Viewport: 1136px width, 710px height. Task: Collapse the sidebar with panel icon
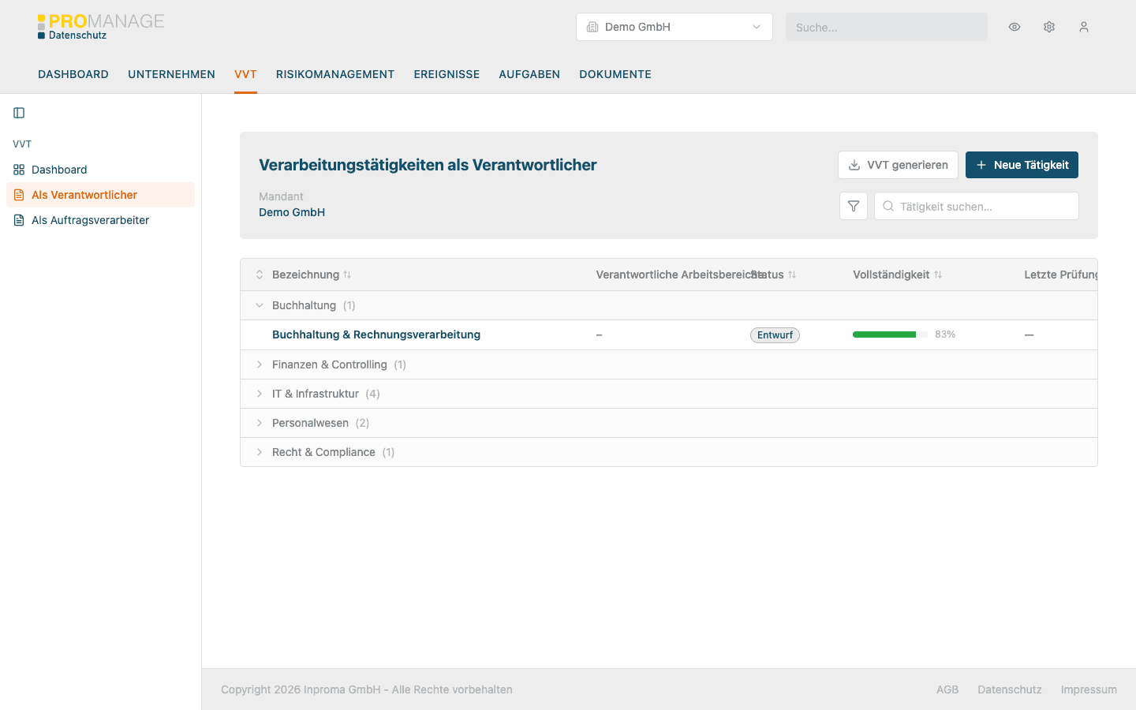[x=19, y=113]
